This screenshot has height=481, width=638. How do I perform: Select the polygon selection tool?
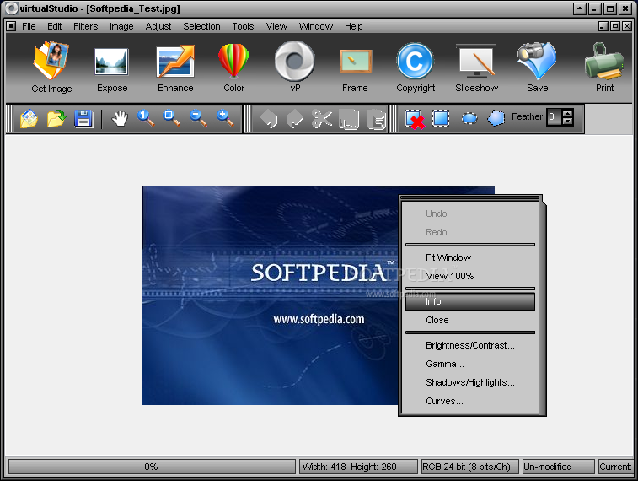[x=496, y=118]
